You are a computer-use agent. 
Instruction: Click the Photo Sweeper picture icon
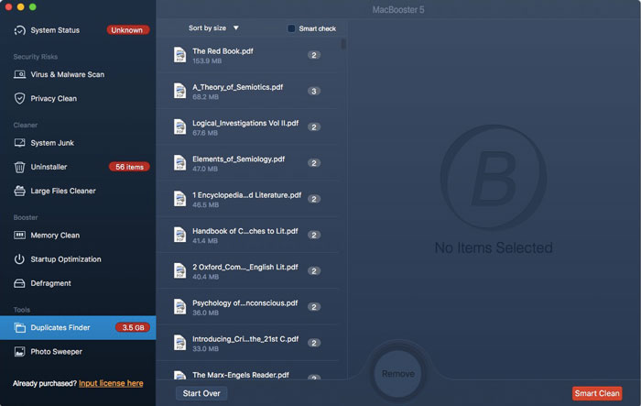pos(19,352)
